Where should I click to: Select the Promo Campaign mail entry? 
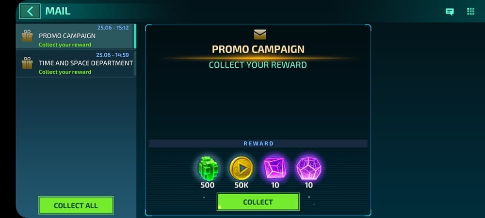point(76,36)
